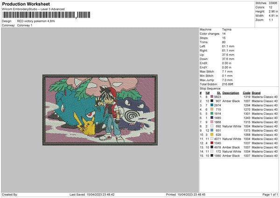Click 'Printed: 15/04/2023 23.48.45' footer text
The height and width of the screenshot is (198, 280).
[186, 194]
